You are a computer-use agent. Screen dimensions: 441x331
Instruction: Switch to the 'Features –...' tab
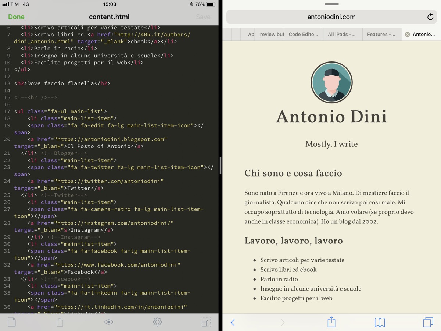point(381,35)
